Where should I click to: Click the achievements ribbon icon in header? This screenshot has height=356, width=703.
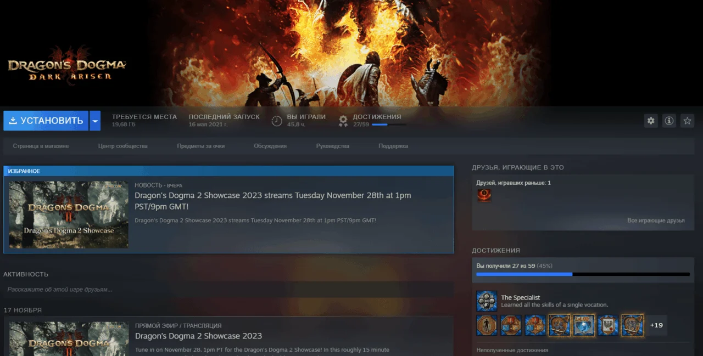click(x=343, y=121)
